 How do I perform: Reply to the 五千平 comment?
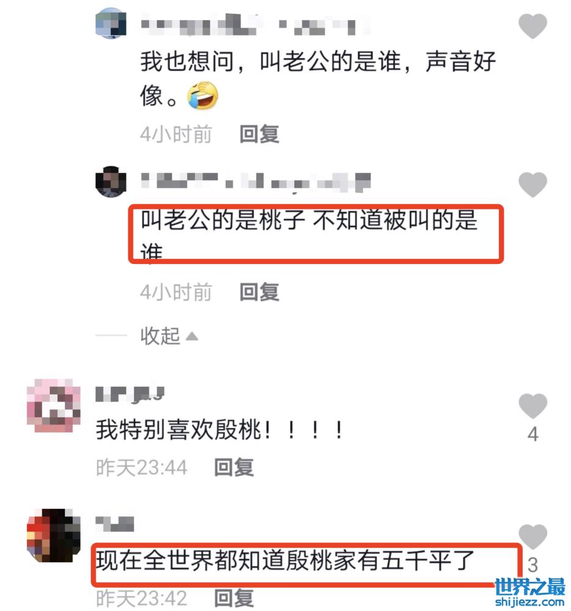234,598
